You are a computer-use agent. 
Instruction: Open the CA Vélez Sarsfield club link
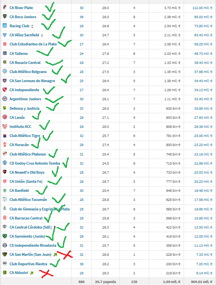pyautogui.click(x=24, y=35)
